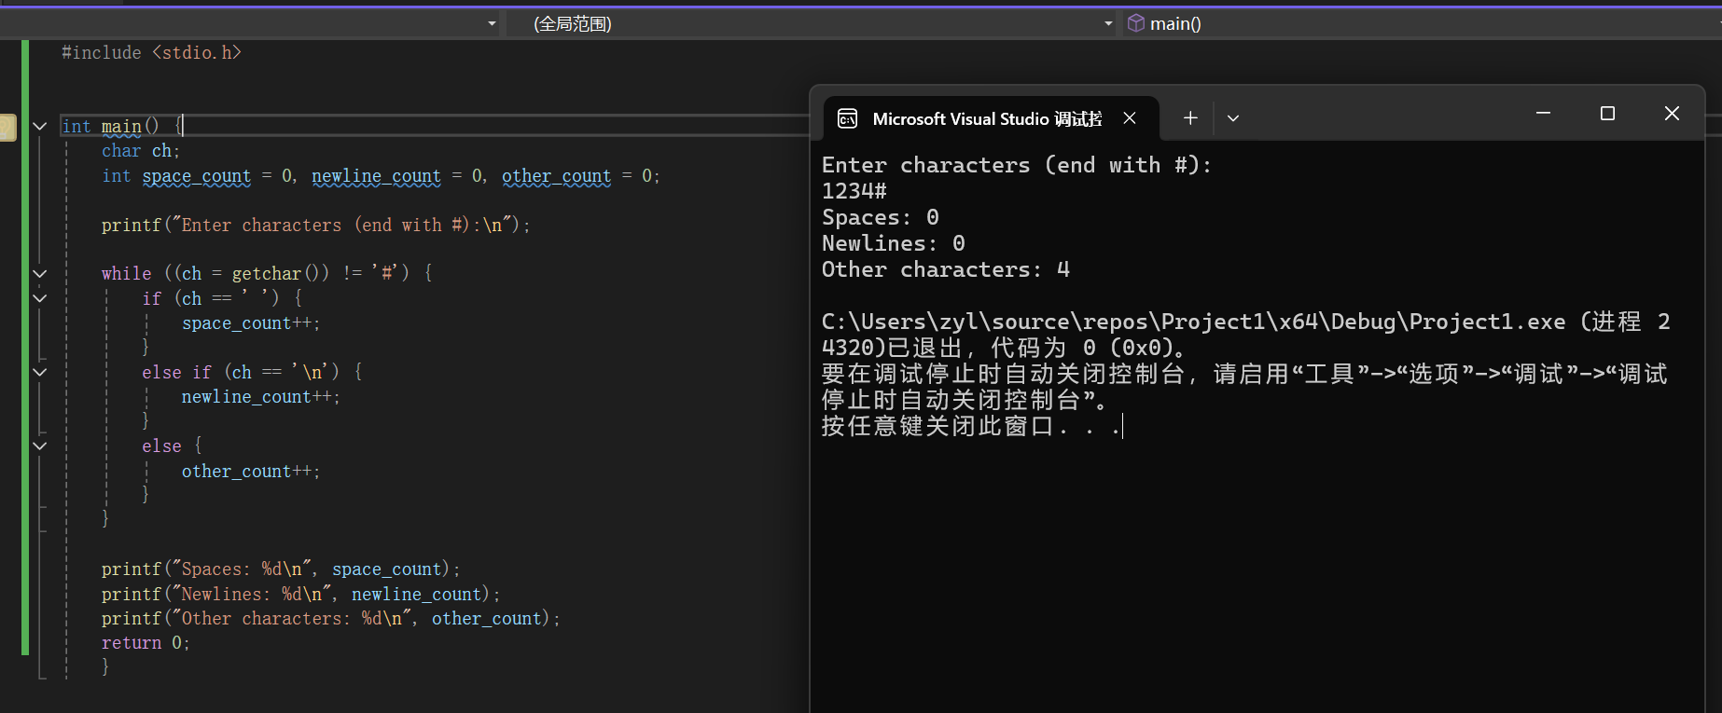Click console output 'Spaces: 0'

click(881, 217)
